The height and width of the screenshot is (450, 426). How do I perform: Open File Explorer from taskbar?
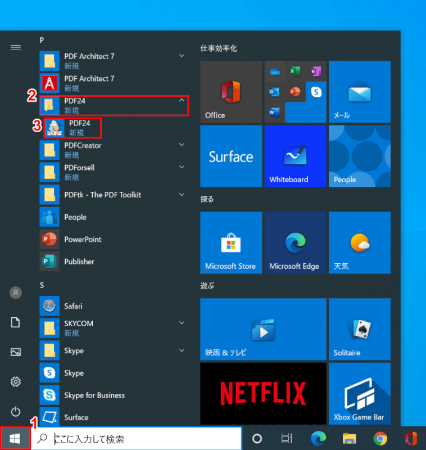click(x=349, y=439)
